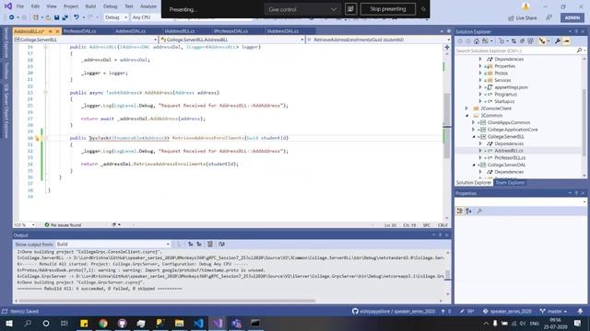Click the Sync with Active Document icon
Image resolution: width=590 pixels, height=331 pixels.
[x=513, y=40]
